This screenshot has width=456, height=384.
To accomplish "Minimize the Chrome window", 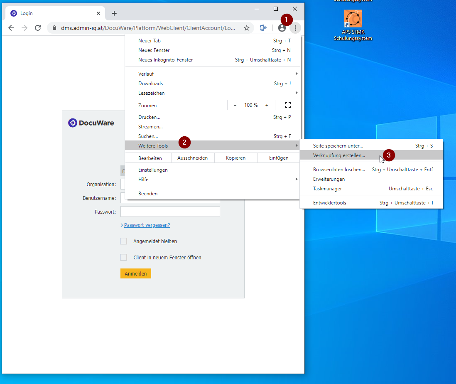I will pyautogui.click(x=257, y=9).
